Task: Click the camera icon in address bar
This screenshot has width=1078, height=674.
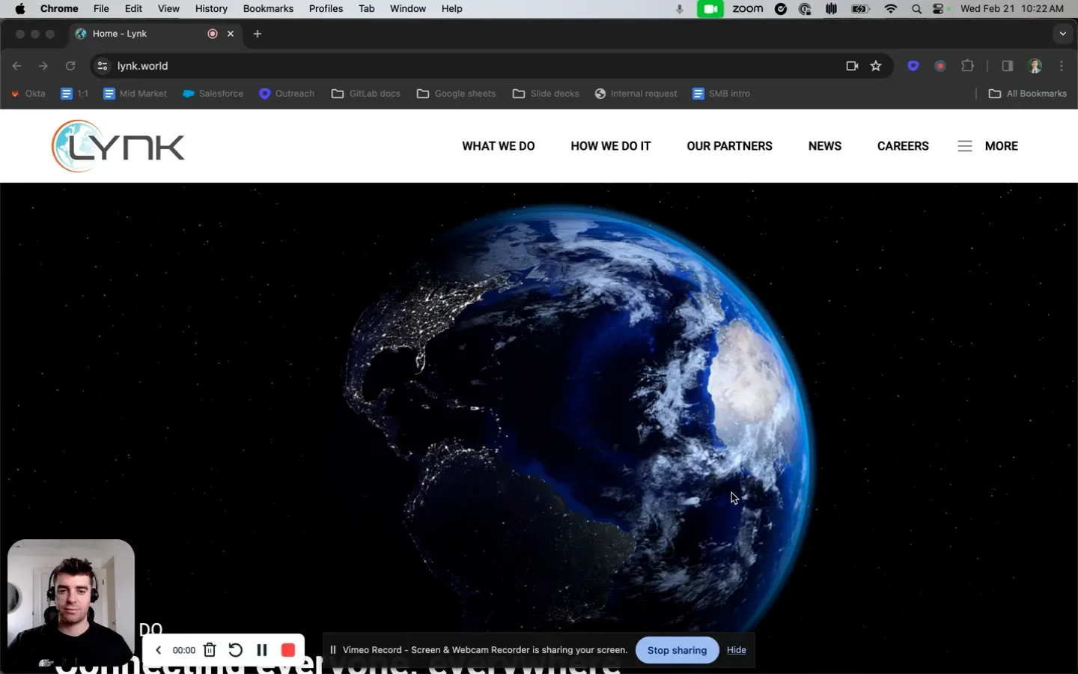Action: [x=852, y=66]
